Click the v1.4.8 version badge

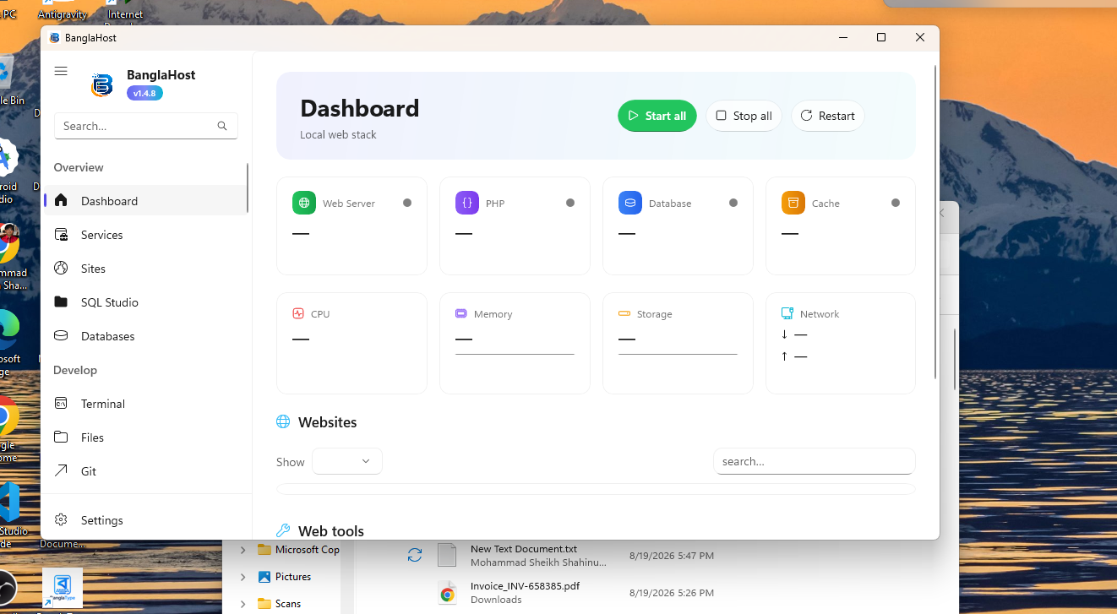pyautogui.click(x=144, y=93)
